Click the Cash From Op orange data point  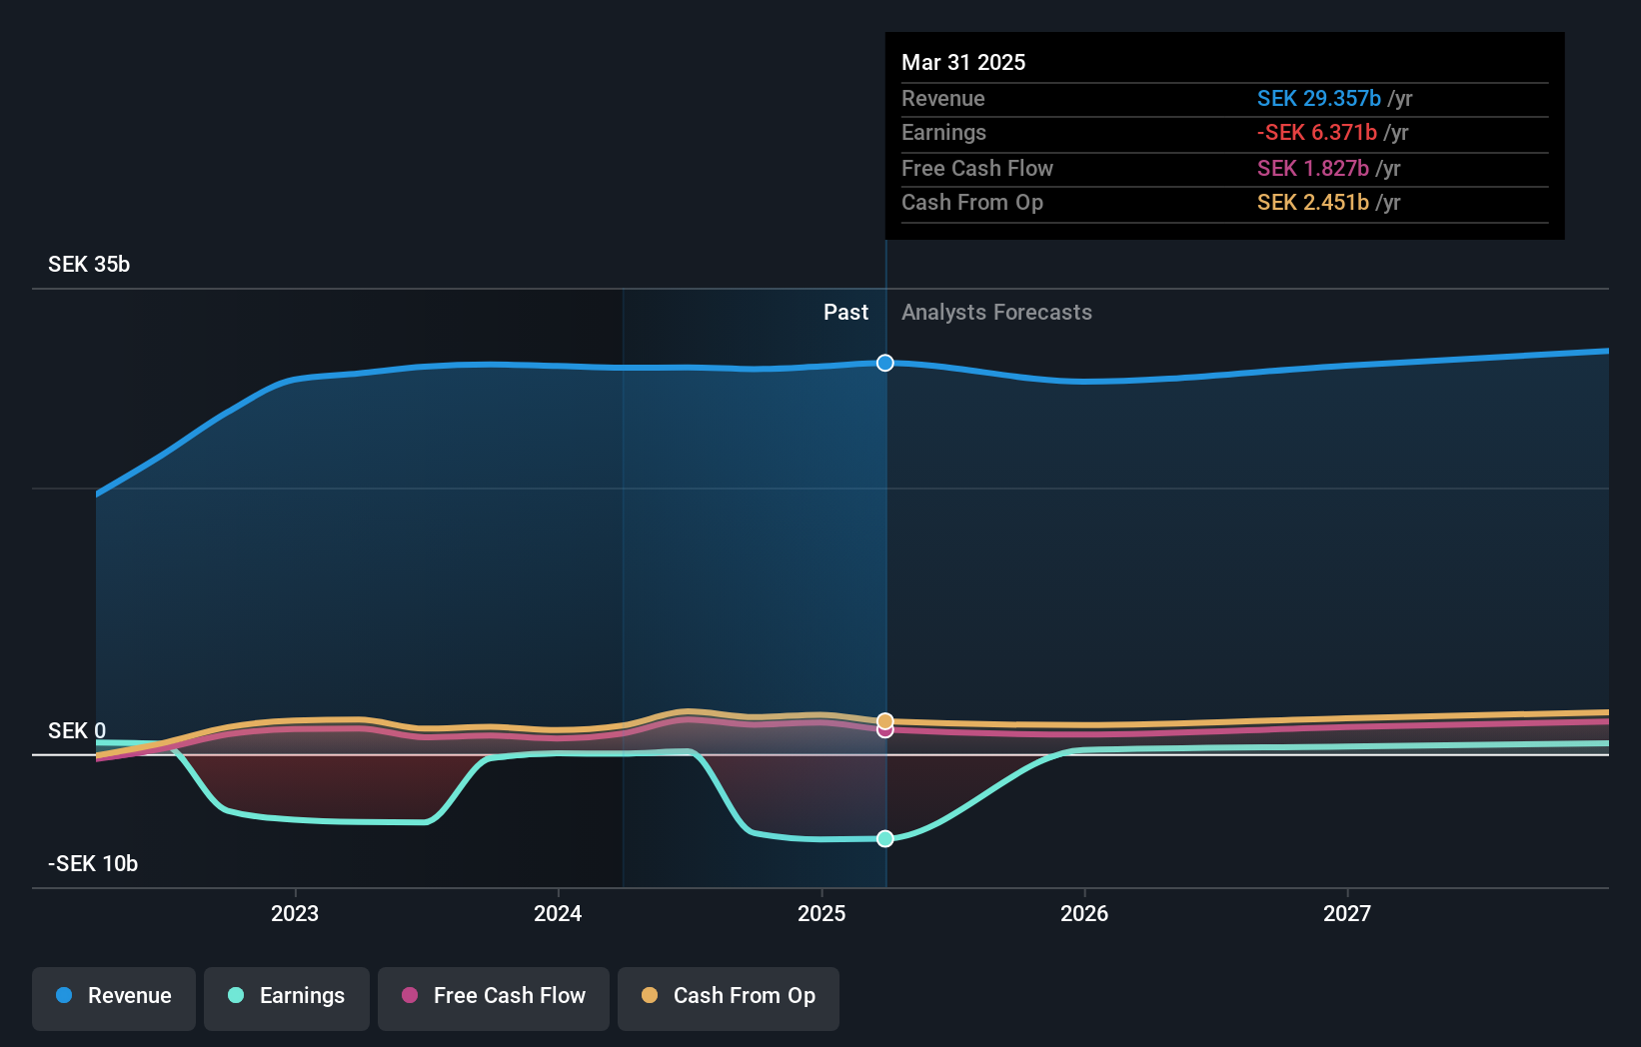[x=885, y=720]
